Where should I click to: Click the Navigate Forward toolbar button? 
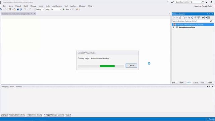click(x=5, y=9)
